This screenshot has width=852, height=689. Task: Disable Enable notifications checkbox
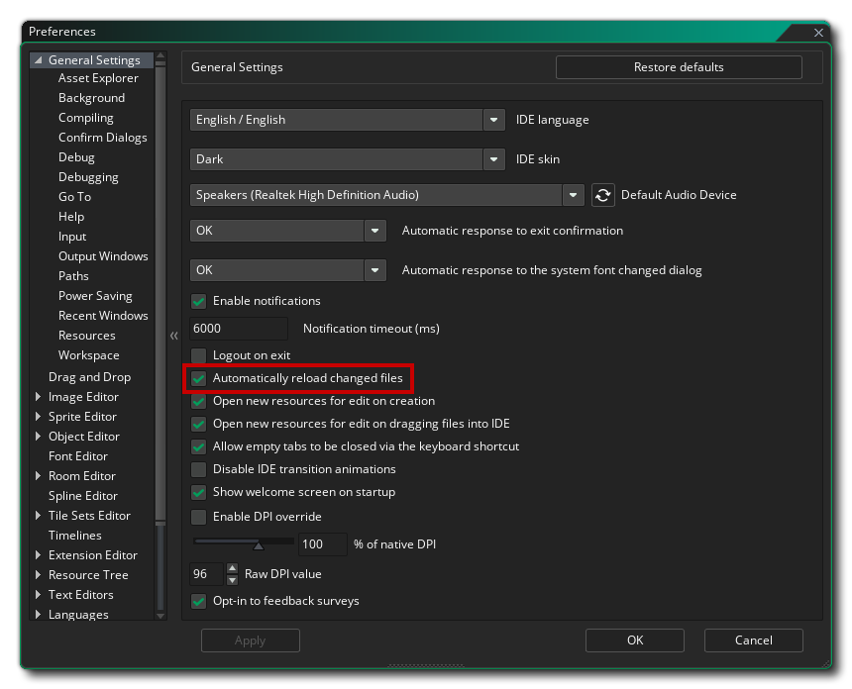199,301
